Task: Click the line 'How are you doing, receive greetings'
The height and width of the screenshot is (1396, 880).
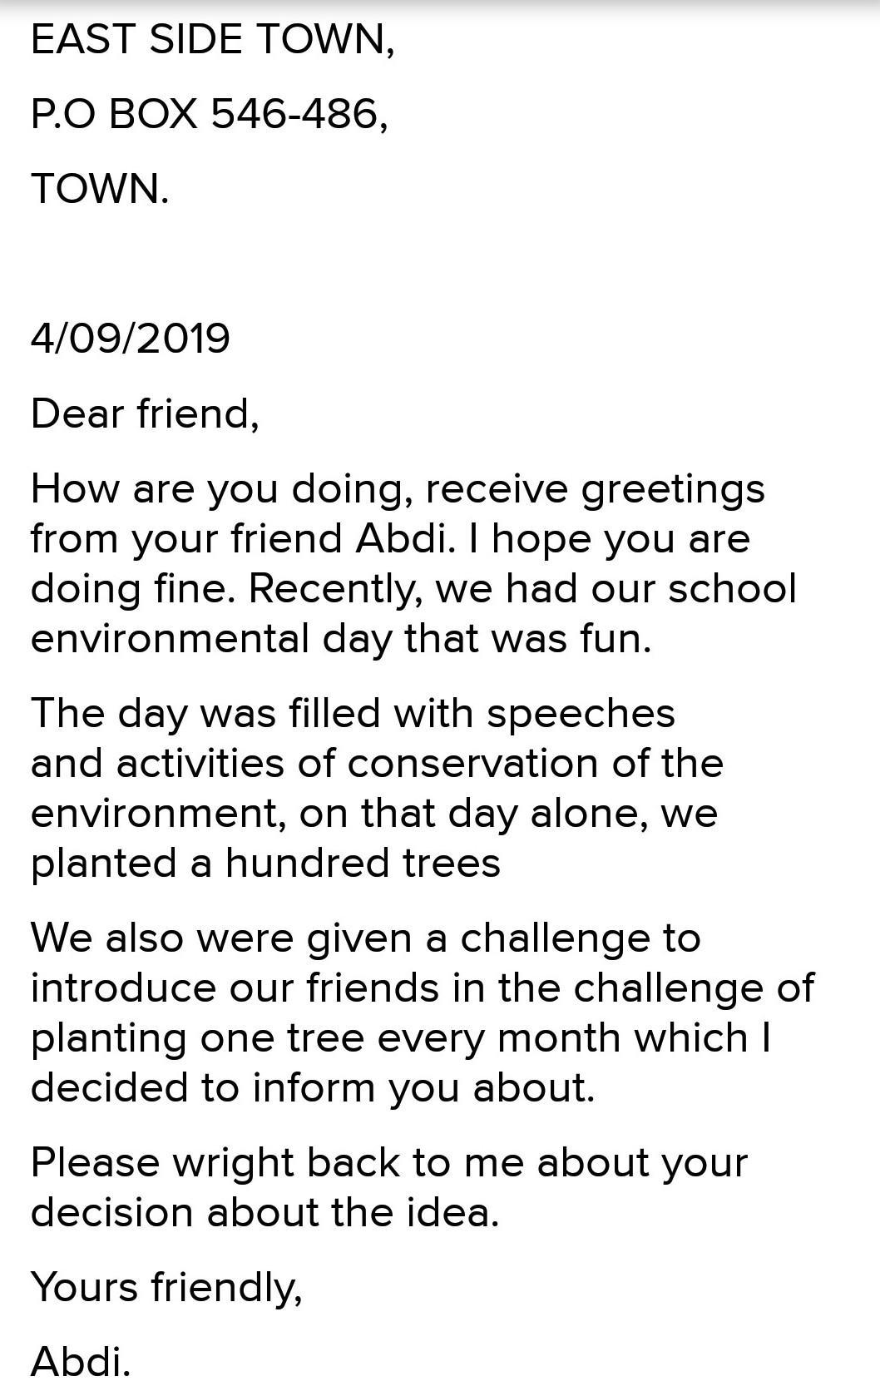Action: [397, 489]
